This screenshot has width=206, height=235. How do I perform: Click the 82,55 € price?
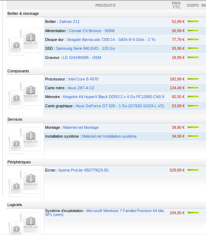point(178,97)
